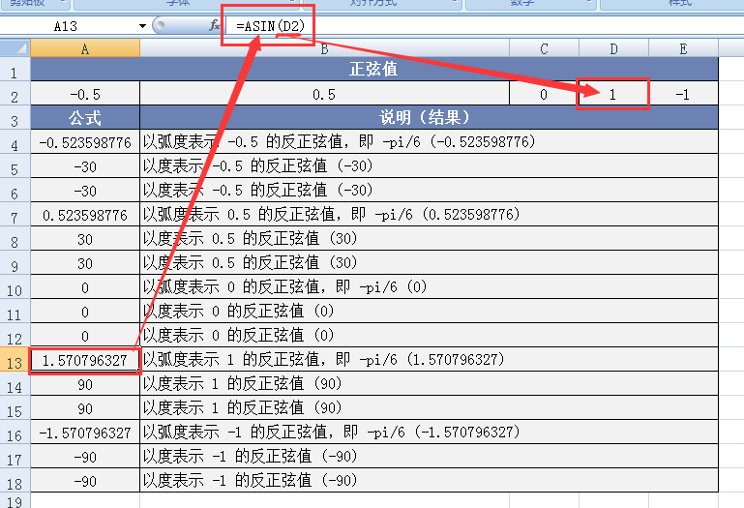Viewport: 744px width, 508px height.
Task: Click description in row 4 about -0.5 radians
Action: click(x=429, y=142)
